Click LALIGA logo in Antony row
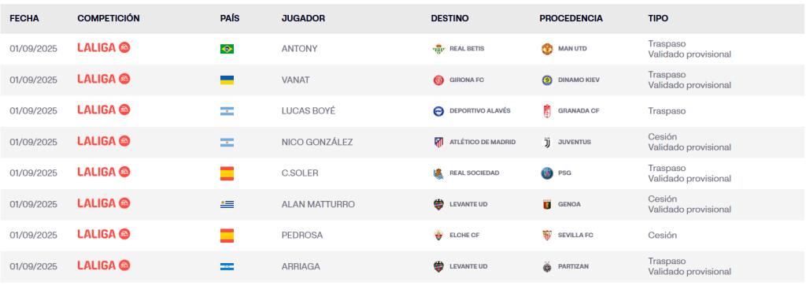This screenshot has height=286, width=806. [104, 48]
